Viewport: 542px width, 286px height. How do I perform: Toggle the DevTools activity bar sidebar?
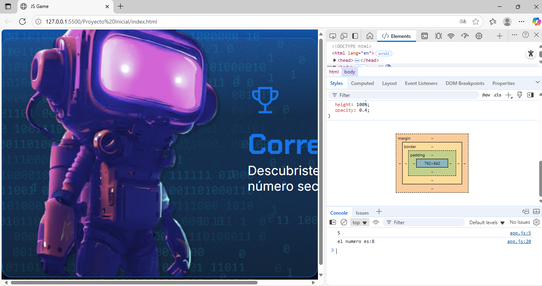[x=355, y=36]
